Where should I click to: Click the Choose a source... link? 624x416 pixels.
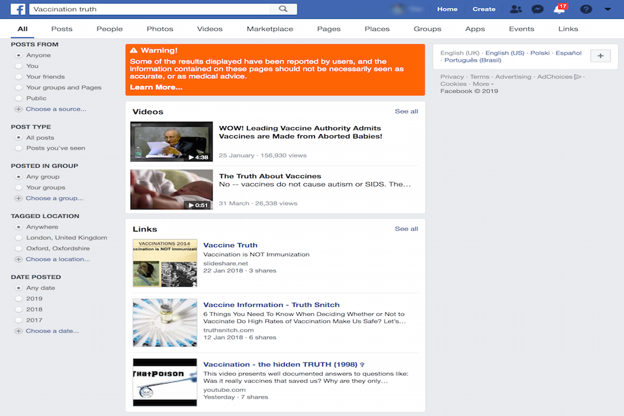coord(56,109)
